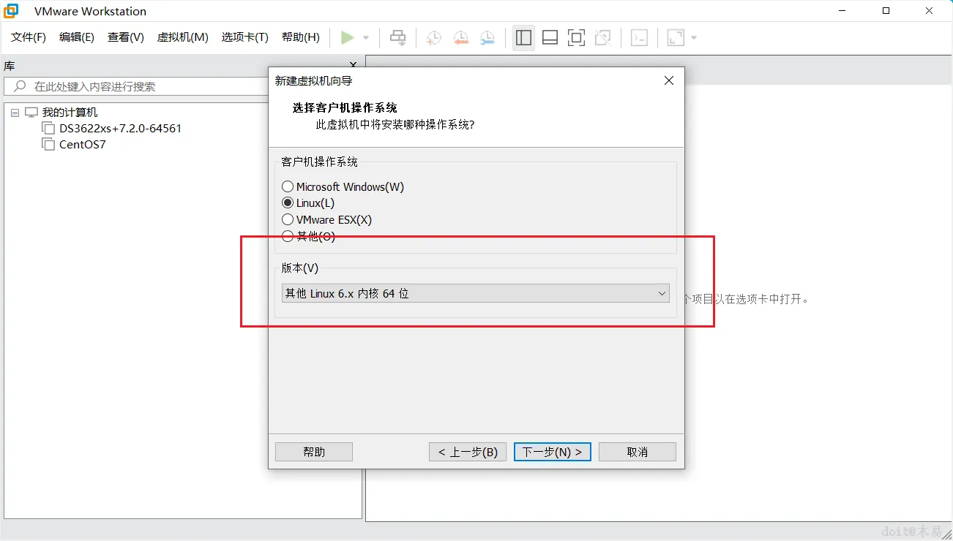Open the stretch display dropdown arrow
This screenshot has width=953, height=541.
point(694,37)
